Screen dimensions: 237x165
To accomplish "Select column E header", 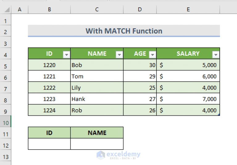I will (x=188, y=10).
